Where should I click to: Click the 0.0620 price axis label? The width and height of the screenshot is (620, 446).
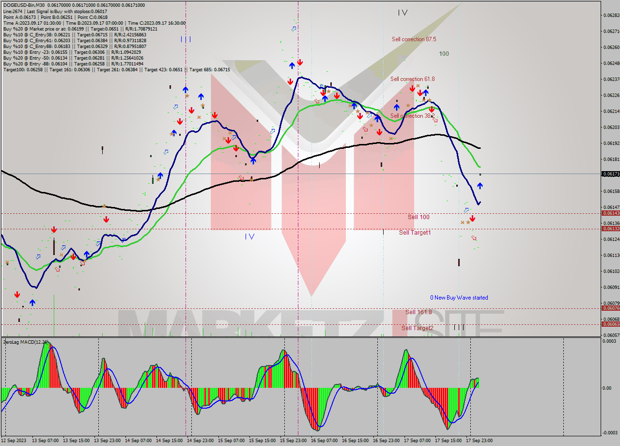611,127
